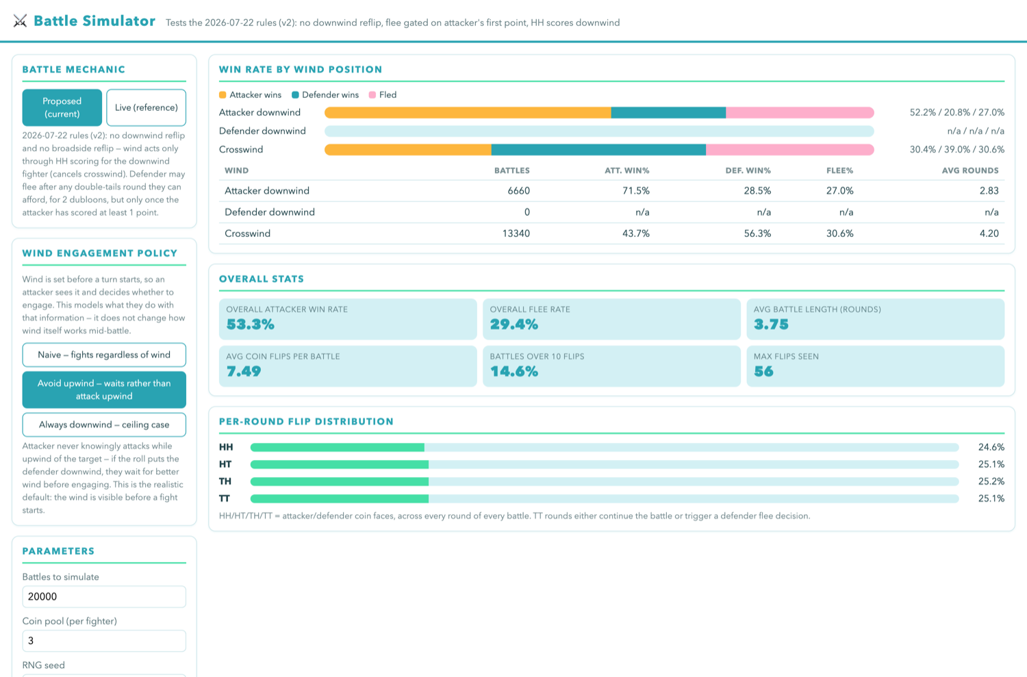Click the WIN RATE BY WIND POSITION heading
The width and height of the screenshot is (1027, 677).
[x=301, y=69]
